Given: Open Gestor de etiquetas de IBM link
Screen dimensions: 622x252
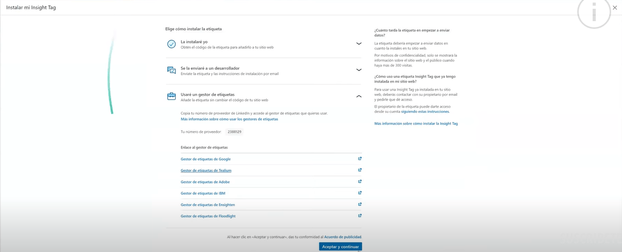Looking at the screenshot, I should [x=203, y=193].
